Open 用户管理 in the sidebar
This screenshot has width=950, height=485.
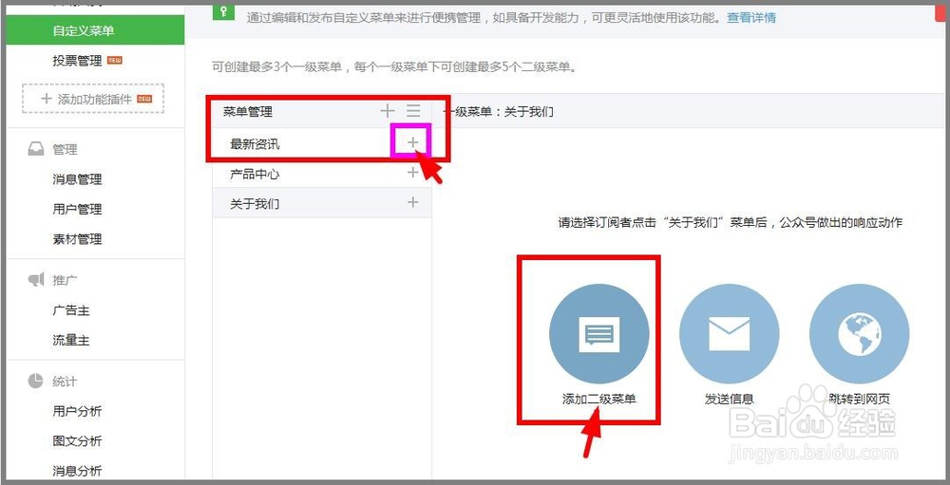coord(77,209)
